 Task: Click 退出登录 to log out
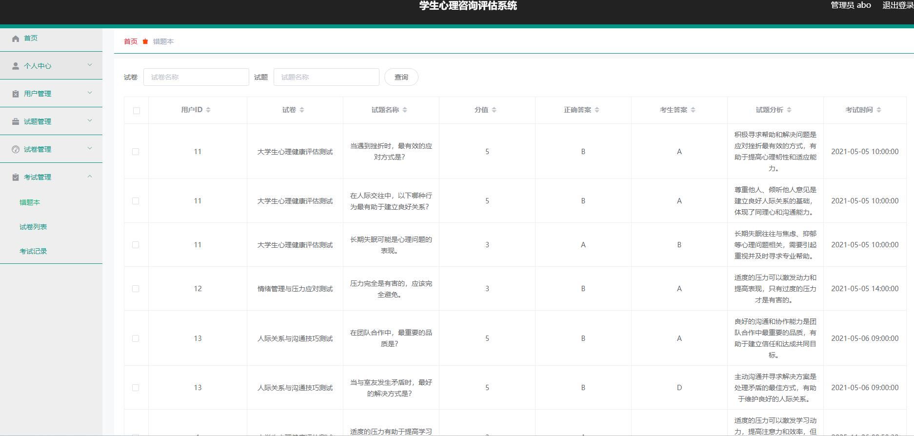pos(898,5)
